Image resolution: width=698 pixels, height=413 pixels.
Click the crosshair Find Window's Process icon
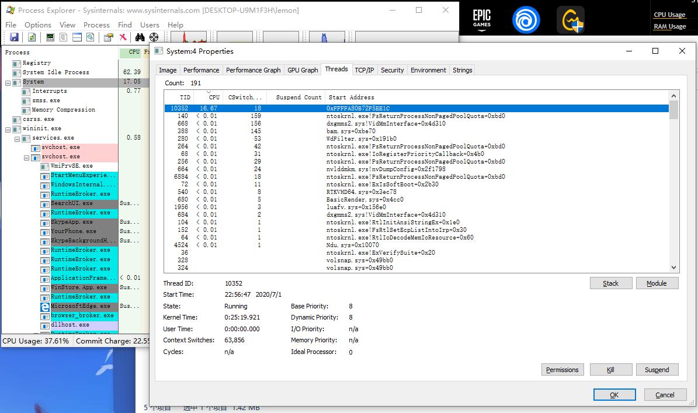tap(154, 37)
